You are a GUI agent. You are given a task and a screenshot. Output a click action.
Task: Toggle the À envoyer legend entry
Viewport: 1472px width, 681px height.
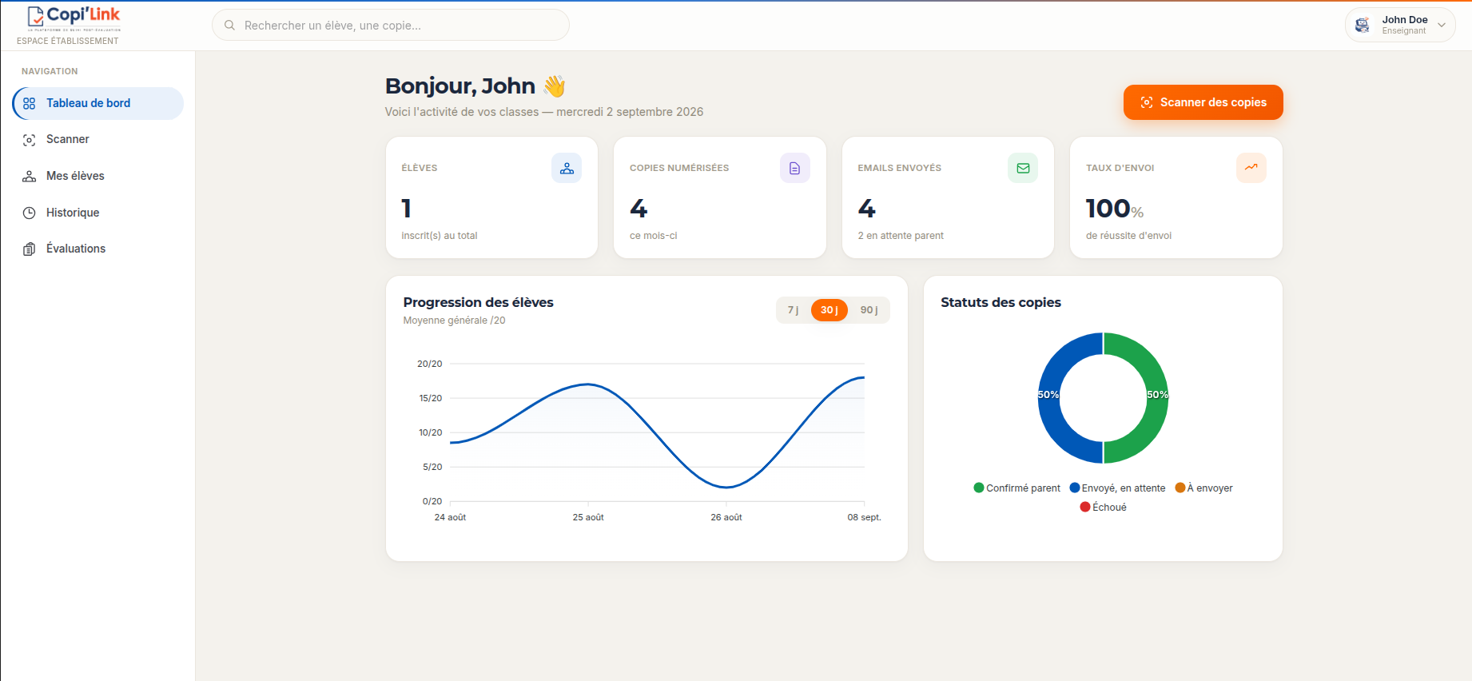pos(1203,488)
